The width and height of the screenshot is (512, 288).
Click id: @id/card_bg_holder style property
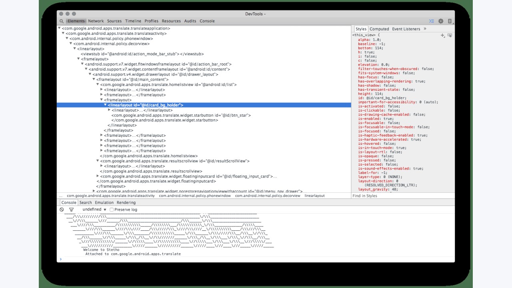click(x=382, y=98)
